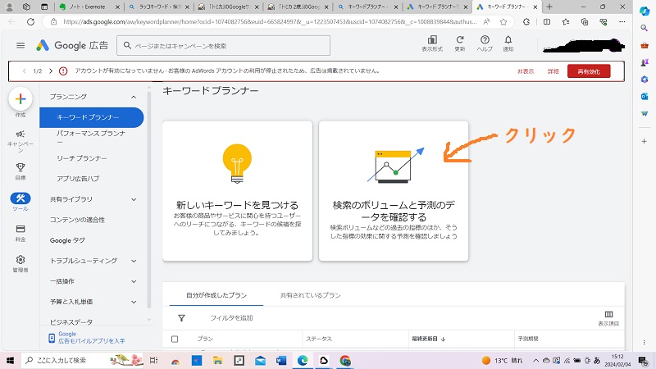Sort by 最終更新日 column arrow
The width and height of the screenshot is (656, 369).
[x=444, y=339]
